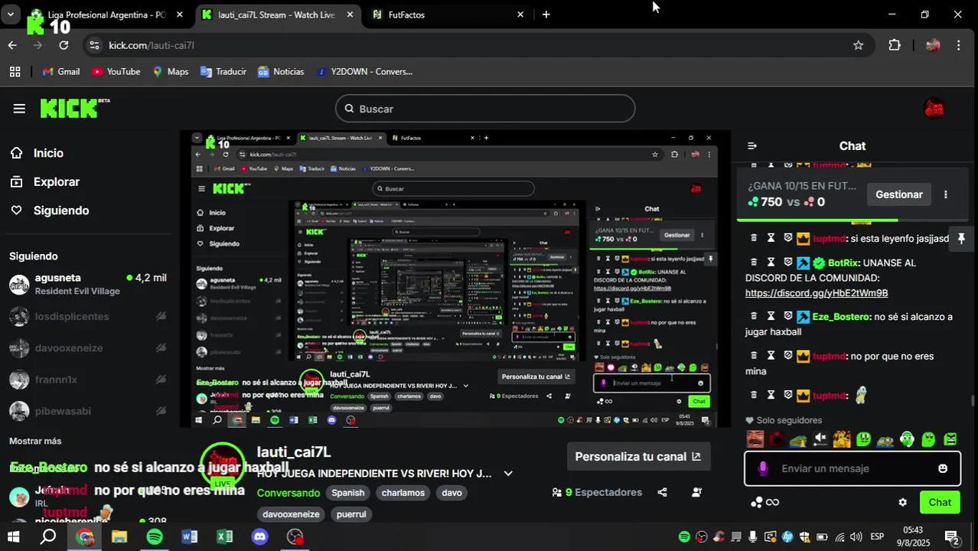Click Eze_Bostero username in chat
This screenshot has height=551, width=978.
pyautogui.click(x=841, y=317)
